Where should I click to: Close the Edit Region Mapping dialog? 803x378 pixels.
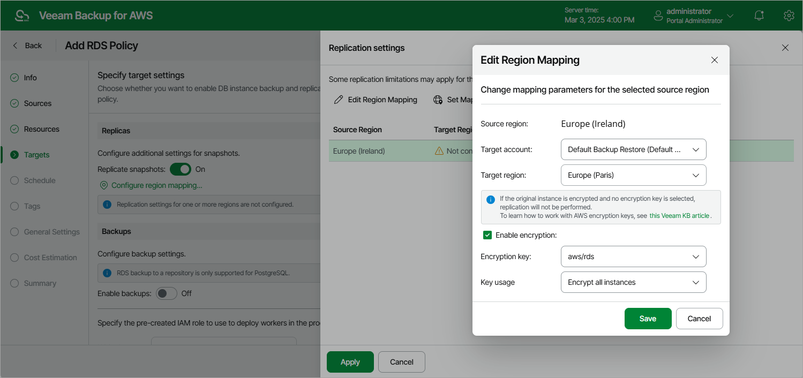[x=714, y=60]
